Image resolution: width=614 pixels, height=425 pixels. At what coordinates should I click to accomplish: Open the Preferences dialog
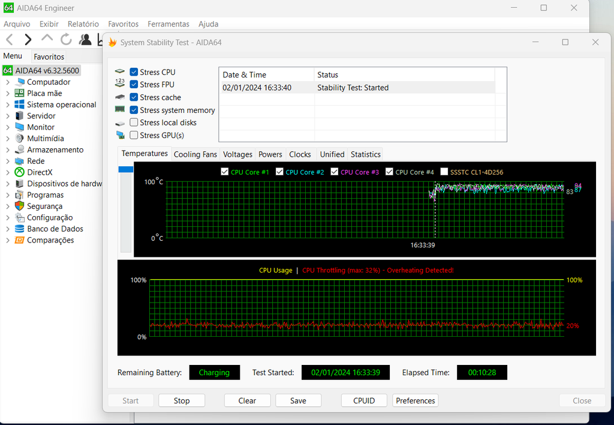(415, 400)
